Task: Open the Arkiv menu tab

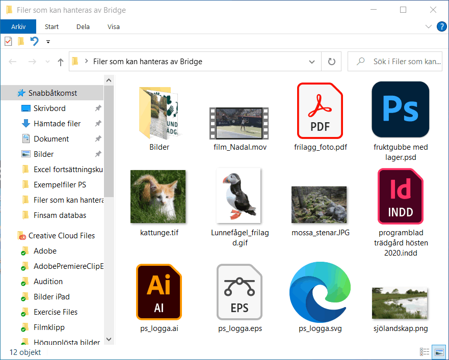Action: pyautogui.click(x=18, y=26)
